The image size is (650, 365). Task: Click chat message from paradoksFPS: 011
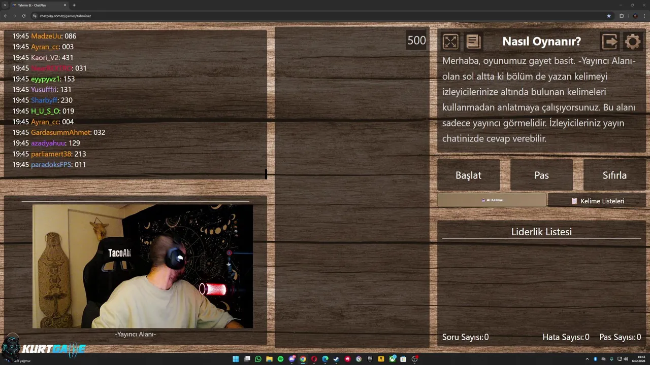click(x=49, y=164)
